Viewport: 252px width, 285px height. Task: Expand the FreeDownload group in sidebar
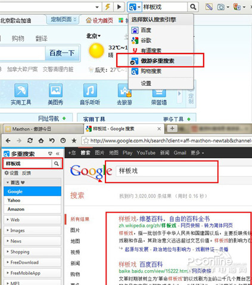point(32,262)
